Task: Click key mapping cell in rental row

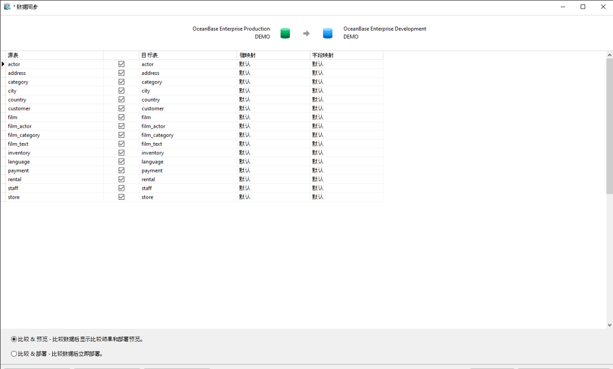Action: click(274, 179)
